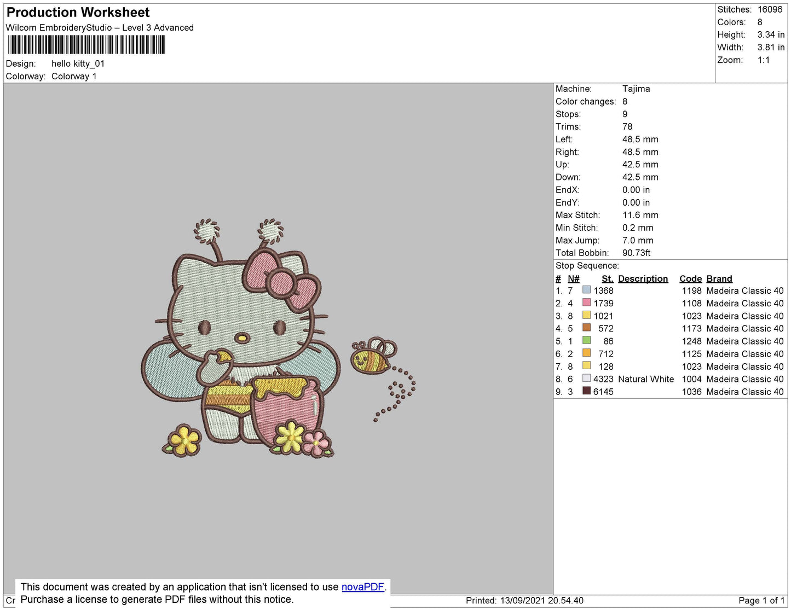Viewport: 791px width, 611px height.
Task: Click the 'Description' column header
Action: [x=643, y=278]
